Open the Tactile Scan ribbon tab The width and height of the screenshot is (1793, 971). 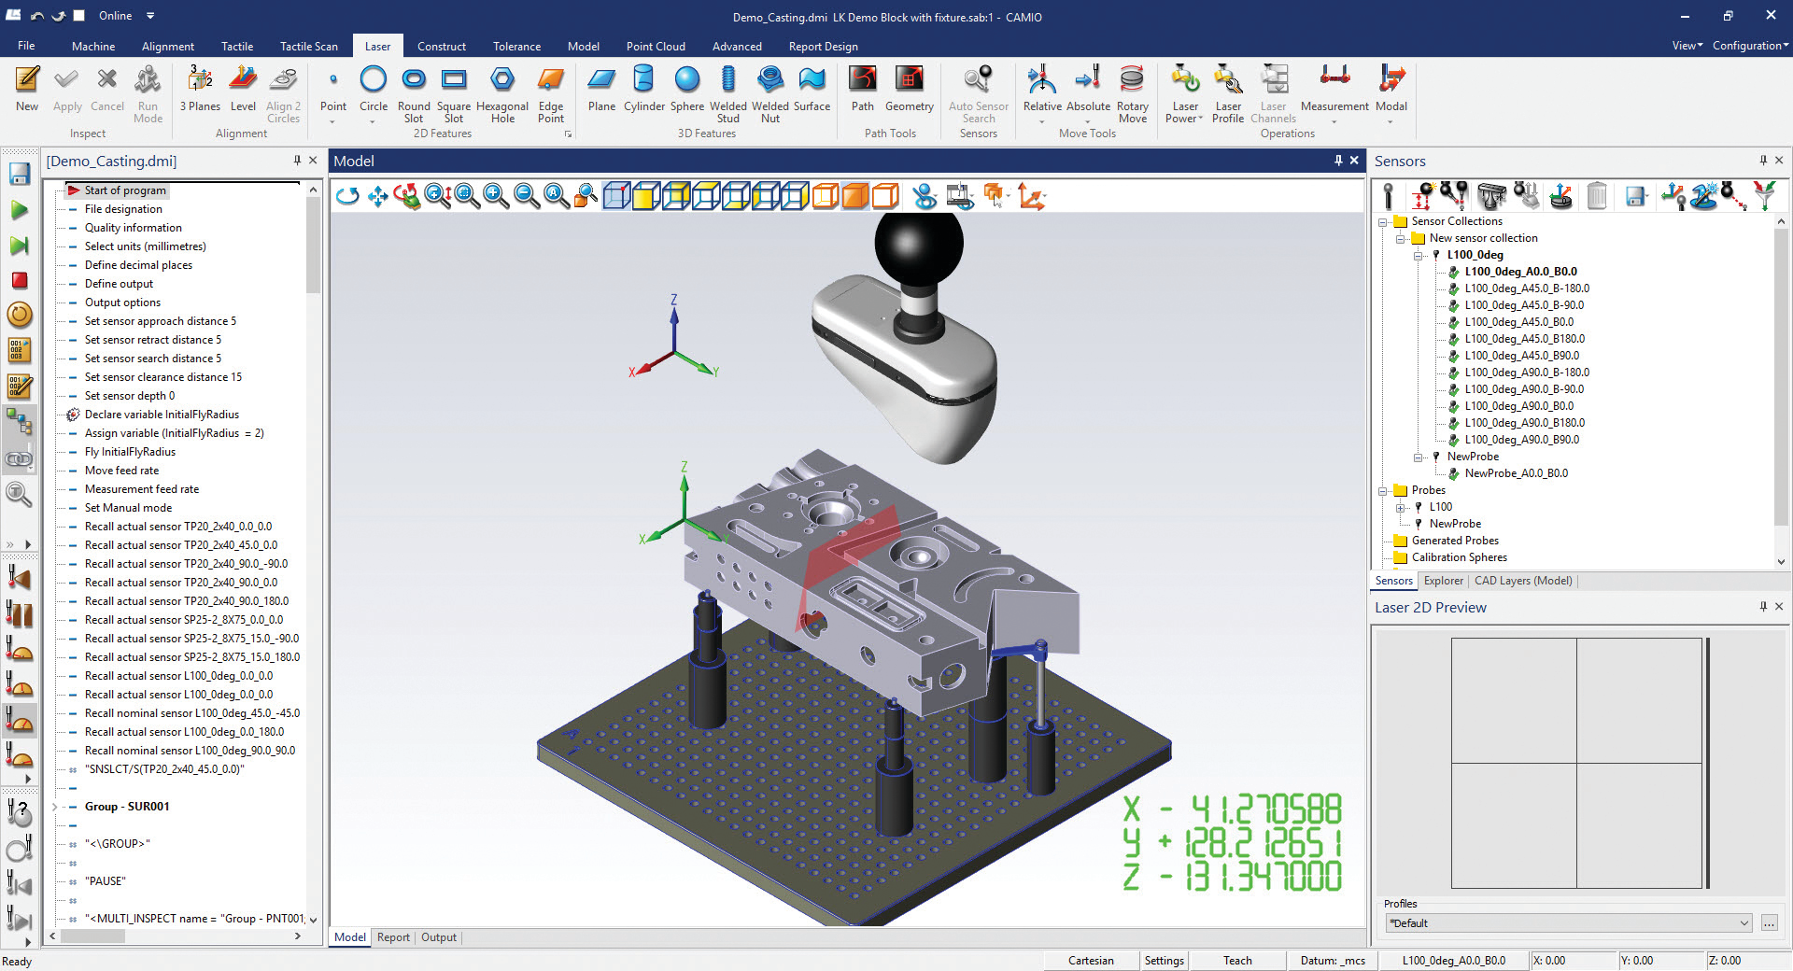(x=309, y=46)
